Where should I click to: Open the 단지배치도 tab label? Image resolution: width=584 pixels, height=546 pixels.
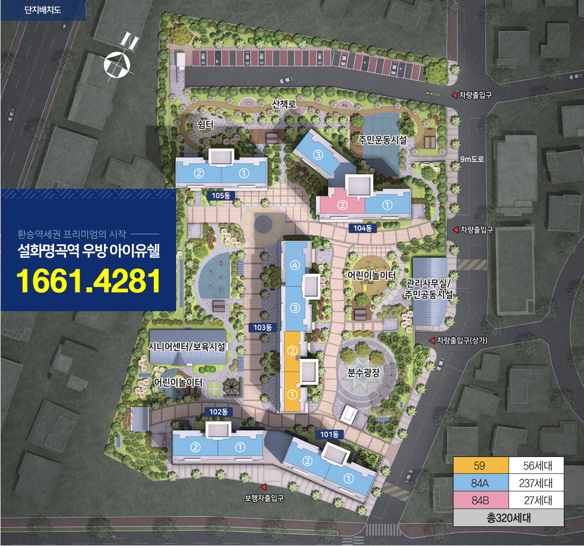pos(43,10)
